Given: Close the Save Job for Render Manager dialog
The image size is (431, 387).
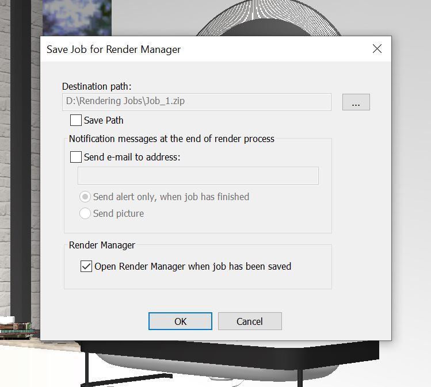Looking at the screenshot, I should click(377, 49).
